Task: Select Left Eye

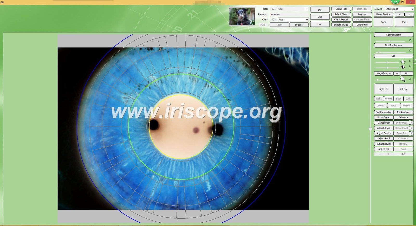Action: click(x=403, y=89)
